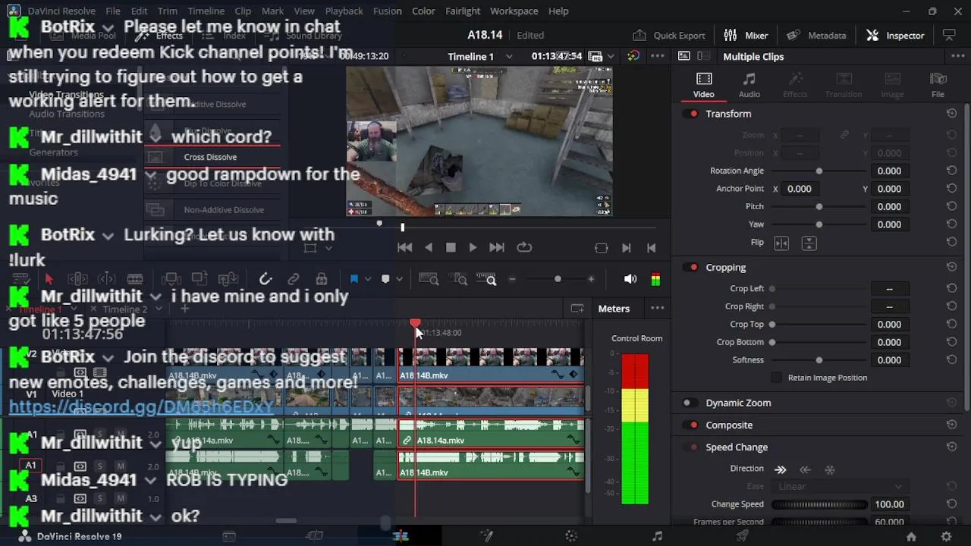Stop playback in the viewer
This screenshot has width=971, height=546.
point(451,247)
